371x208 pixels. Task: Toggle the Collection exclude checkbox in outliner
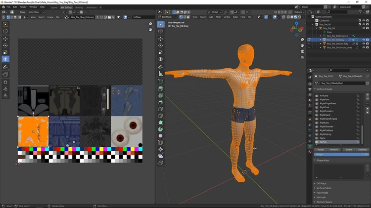(x=359, y=20)
